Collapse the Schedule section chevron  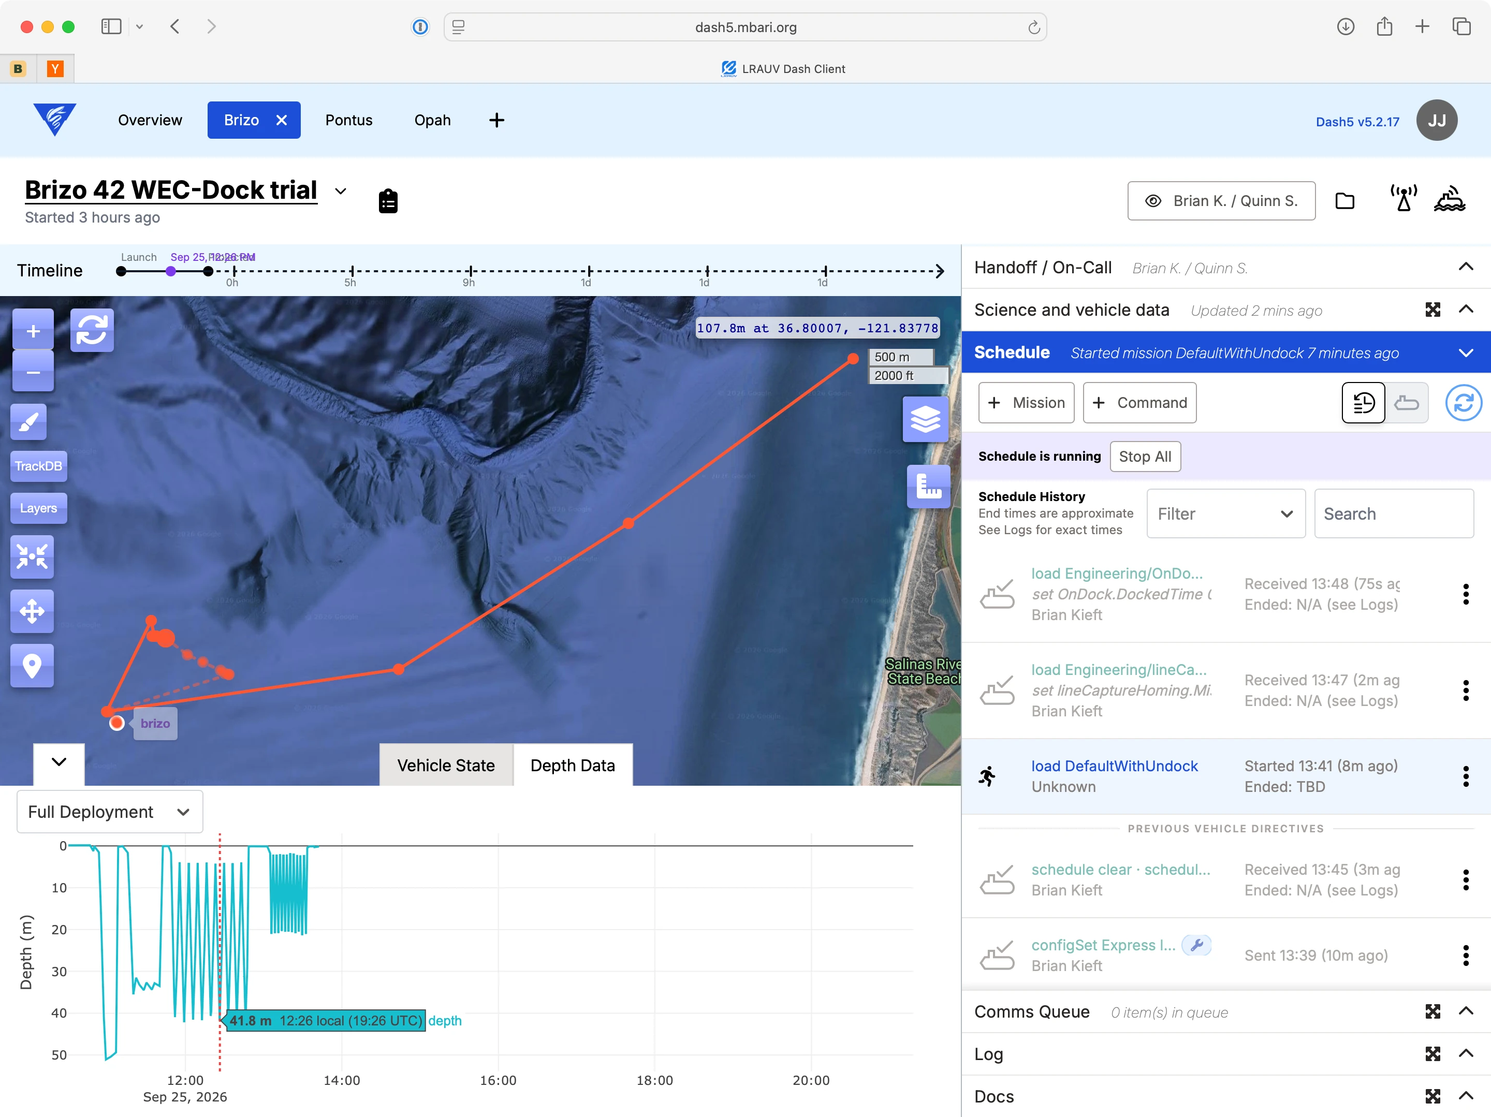tap(1466, 352)
